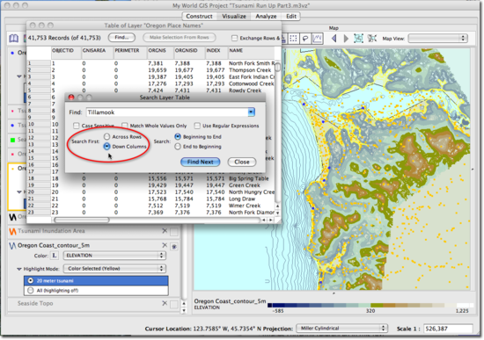This screenshot has height=340, width=484.
Task: Zoom to selected layer extent icon
Action: coord(358,39)
